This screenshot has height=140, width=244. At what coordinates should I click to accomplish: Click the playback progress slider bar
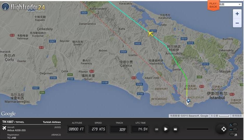coord(197,129)
